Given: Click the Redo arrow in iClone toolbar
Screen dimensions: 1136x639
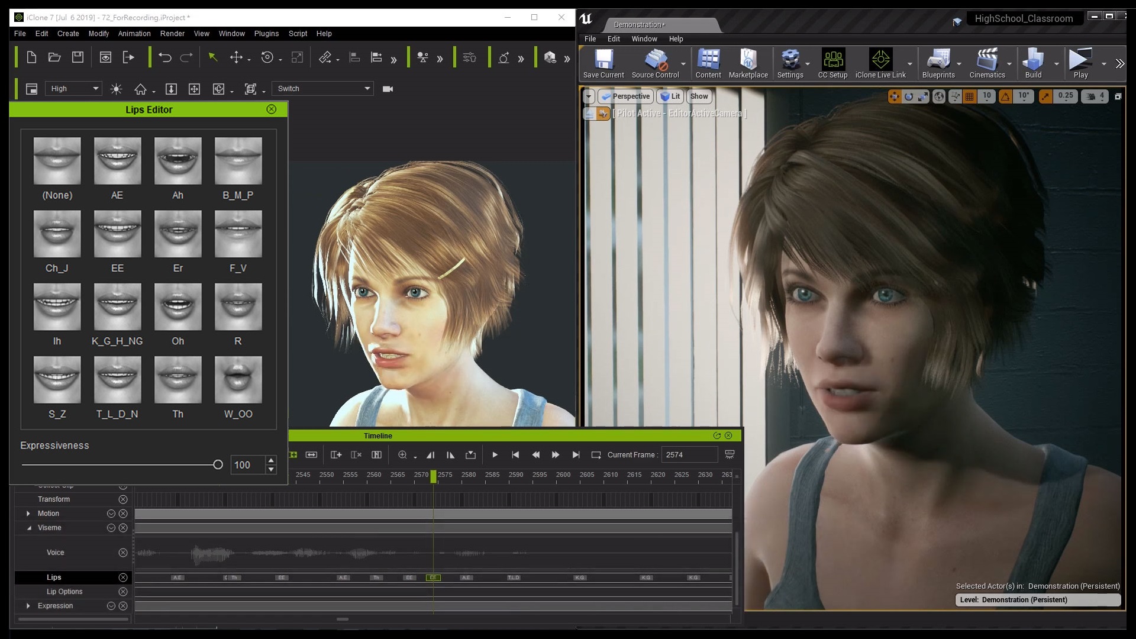Looking at the screenshot, I should pos(186,57).
